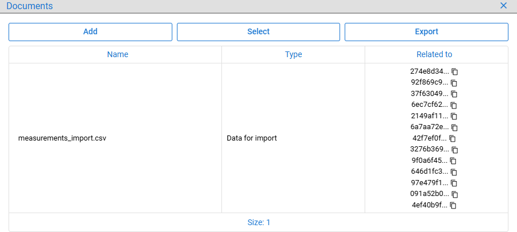517x232 pixels.
Task: Copy the ID next to 97e479f1...
Action: 454,183
